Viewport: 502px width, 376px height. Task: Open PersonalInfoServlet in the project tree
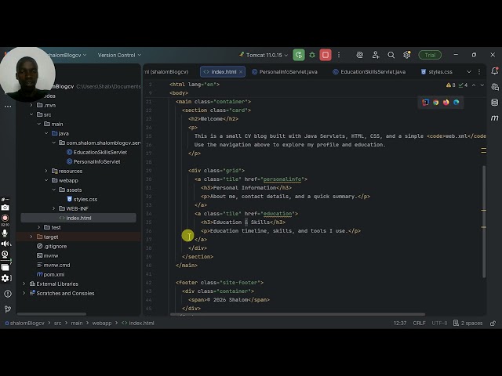click(93, 162)
